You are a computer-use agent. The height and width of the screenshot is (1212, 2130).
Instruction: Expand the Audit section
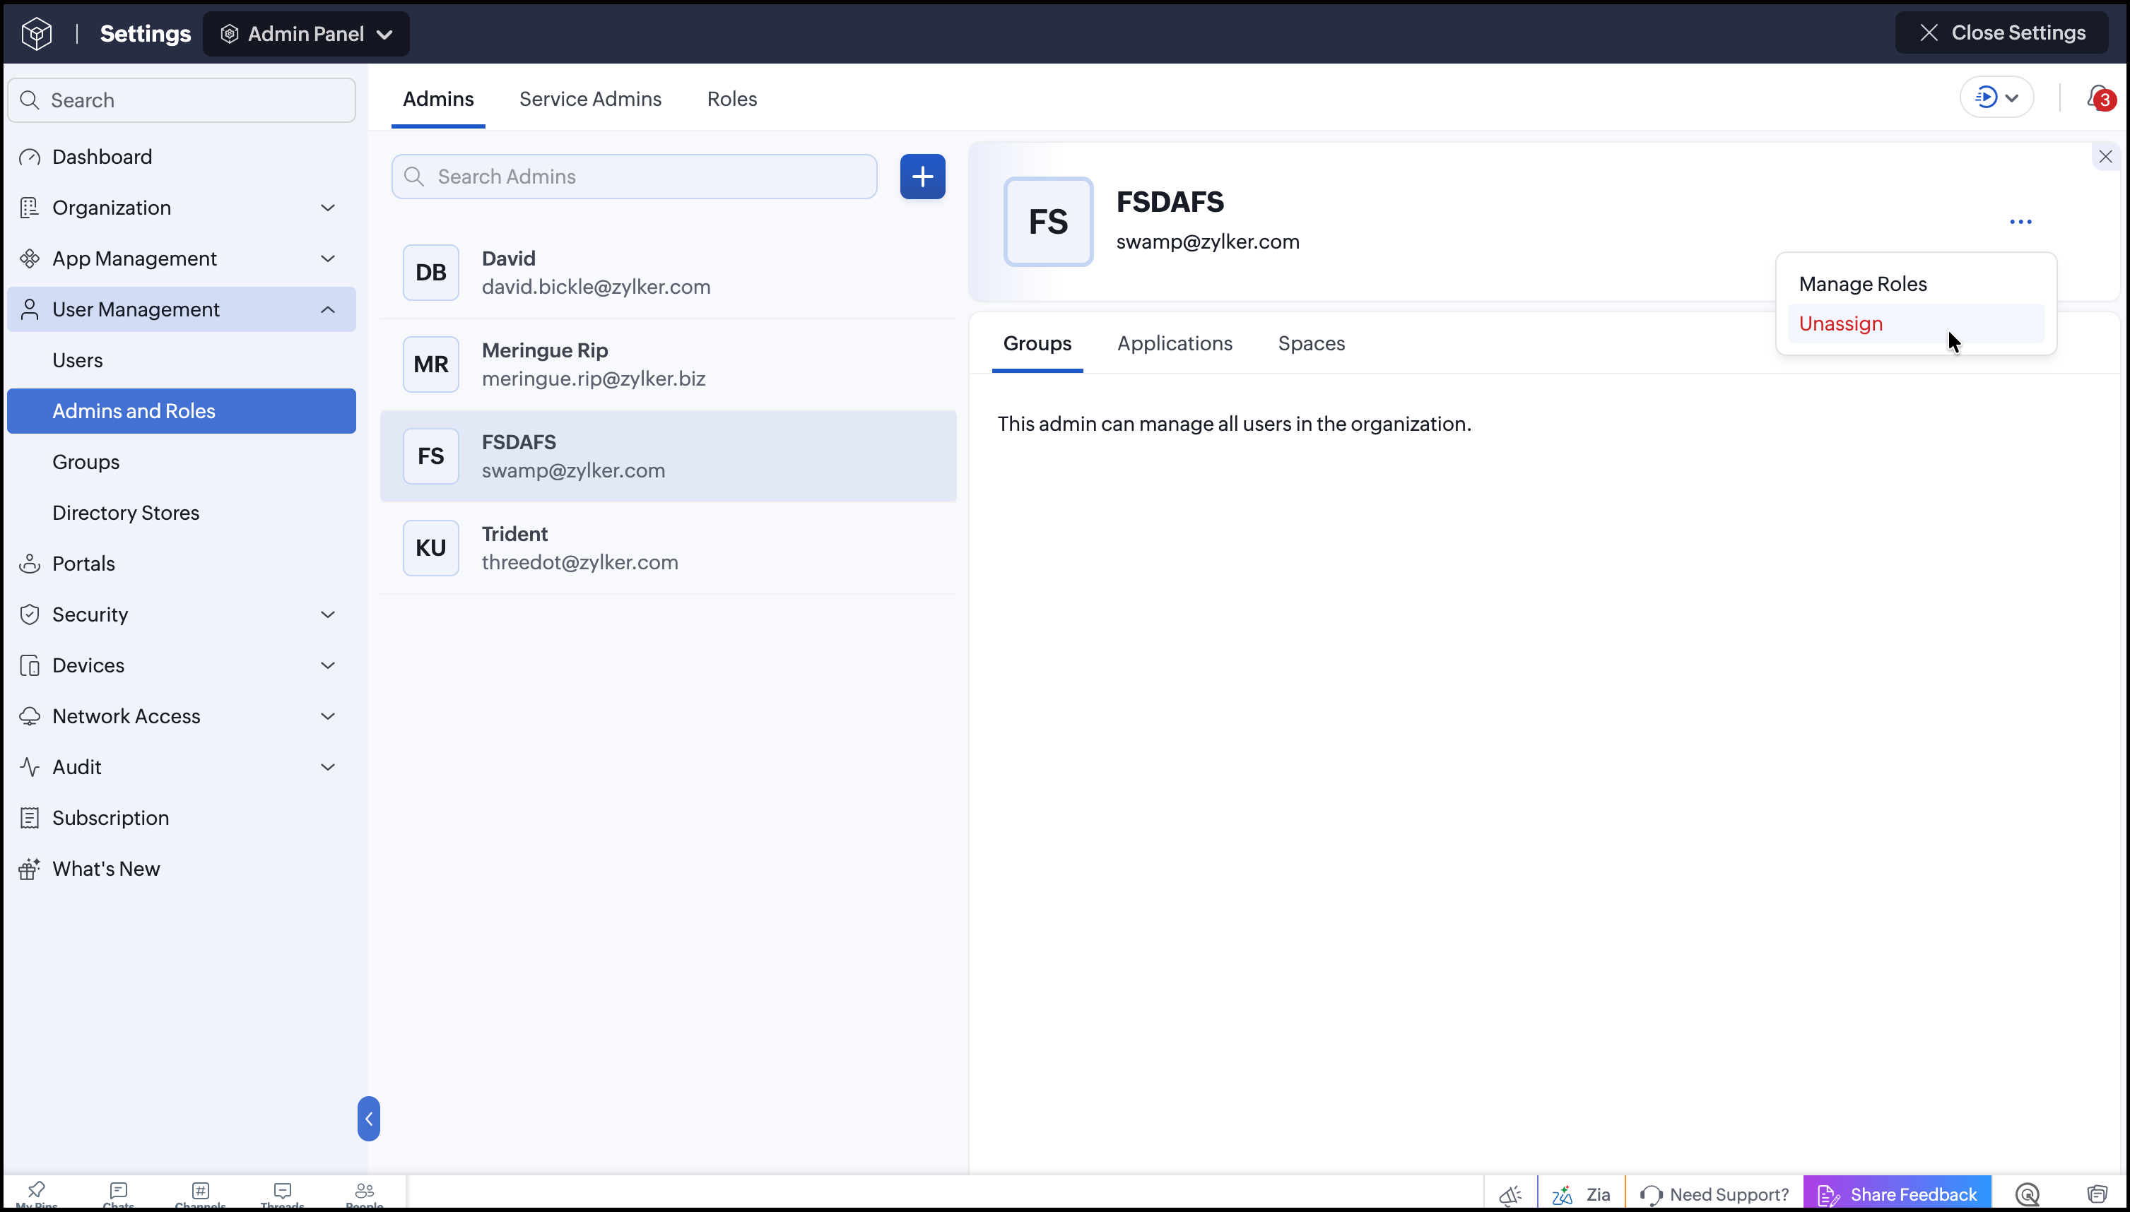point(182,766)
